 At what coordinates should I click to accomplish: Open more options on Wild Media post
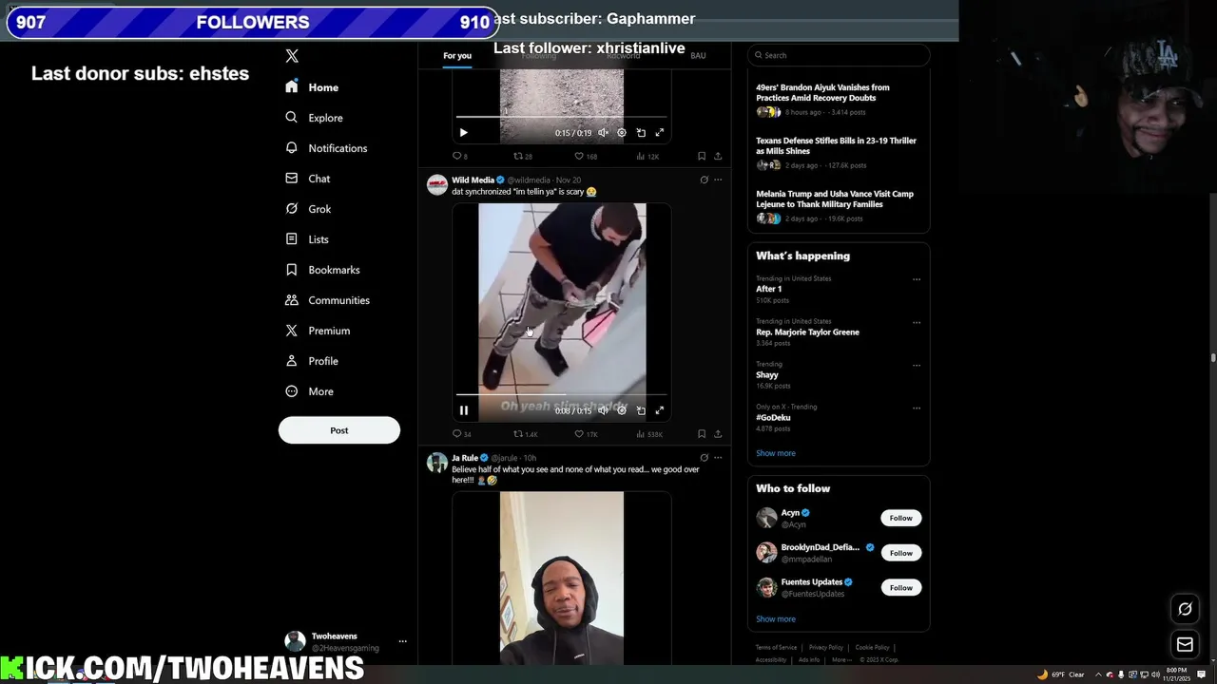tap(718, 180)
